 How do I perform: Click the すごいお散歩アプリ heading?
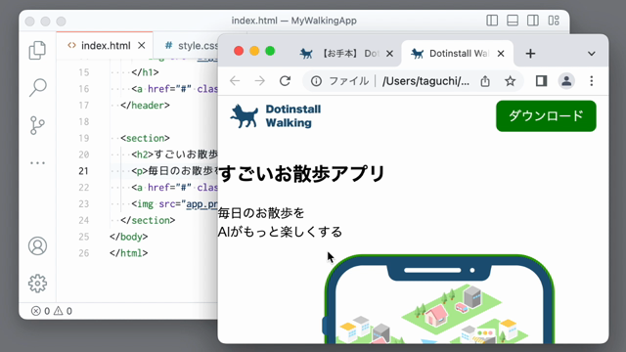pyautogui.click(x=302, y=174)
